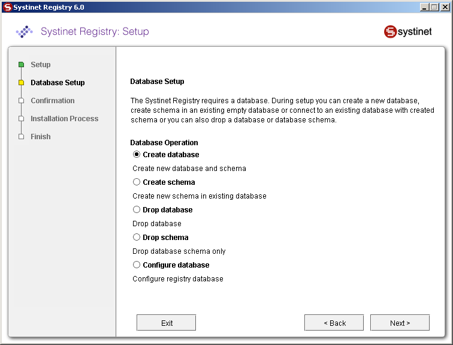The width and height of the screenshot is (453, 345).
Task: Click the yellow Database Setup step marker
Action: (21, 82)
